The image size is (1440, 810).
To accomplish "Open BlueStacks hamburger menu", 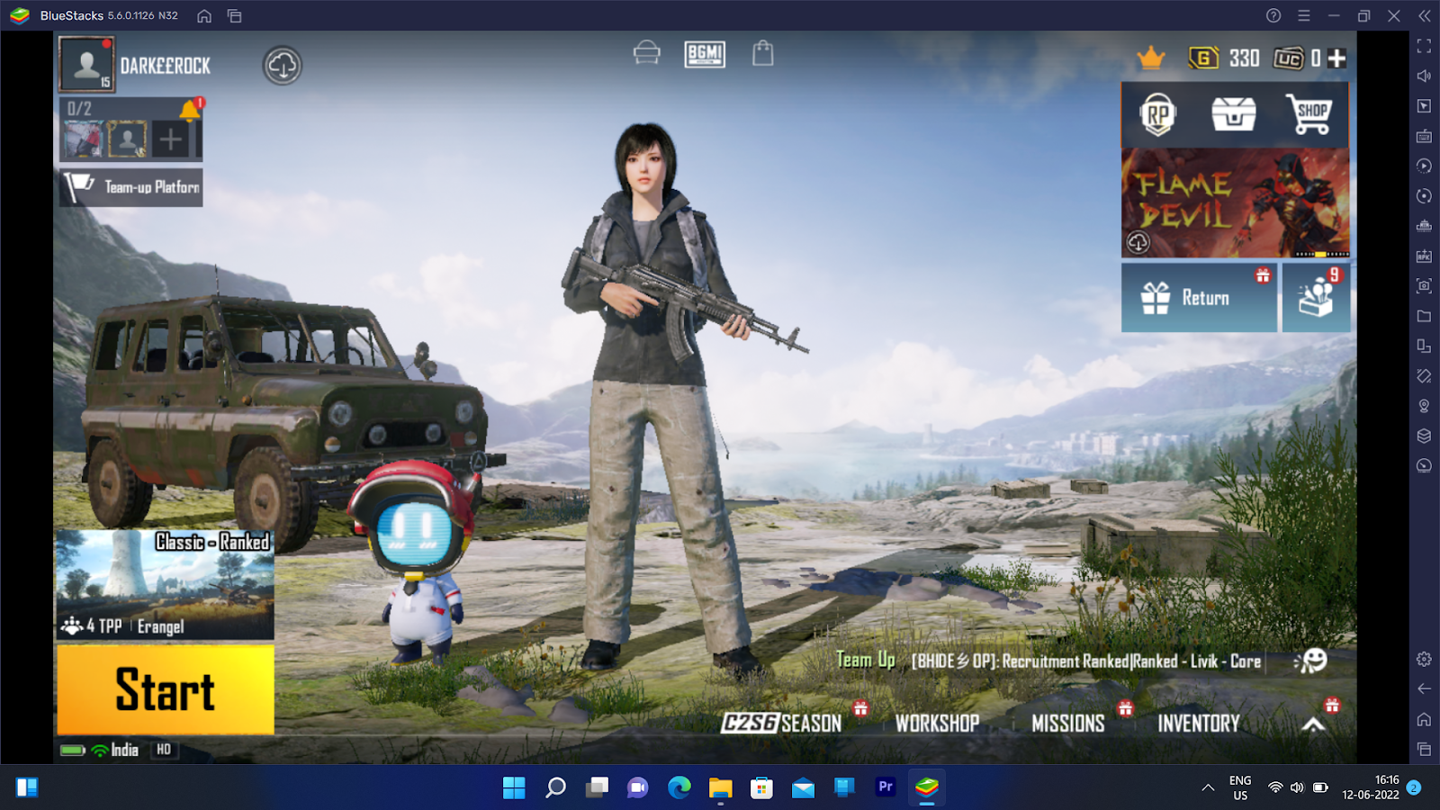I will [1304, 16].
